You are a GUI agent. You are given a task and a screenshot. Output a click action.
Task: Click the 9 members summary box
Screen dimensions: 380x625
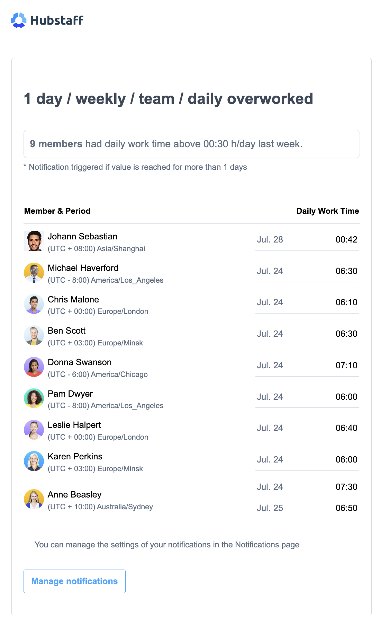click(192, 144)
